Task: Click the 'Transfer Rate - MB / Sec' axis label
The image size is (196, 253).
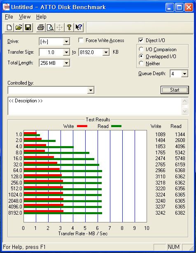Action: click(x=83, y=234)
